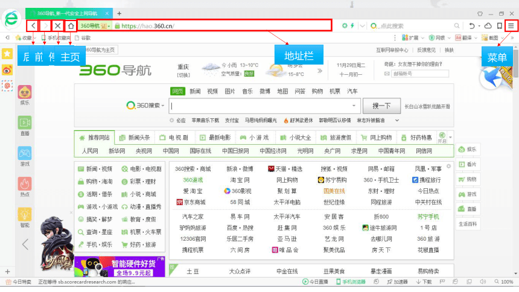Click the 搜一下 search button
The height and width of the screenshot is (292, 519).
point(381,106)
